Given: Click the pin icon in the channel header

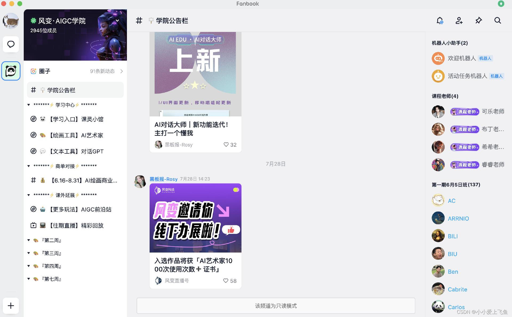Looking at the screenshot, I should coord(478,21).
